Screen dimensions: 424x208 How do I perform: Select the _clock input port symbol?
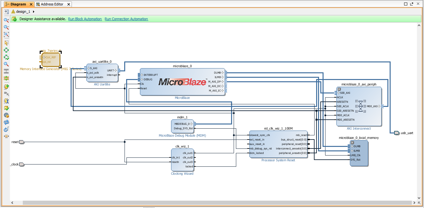22,164
